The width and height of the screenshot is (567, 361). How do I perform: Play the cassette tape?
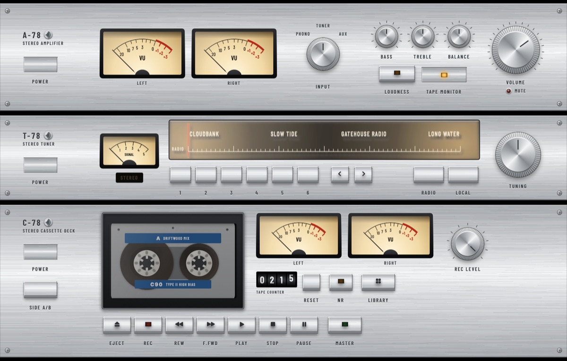(241, 325)
